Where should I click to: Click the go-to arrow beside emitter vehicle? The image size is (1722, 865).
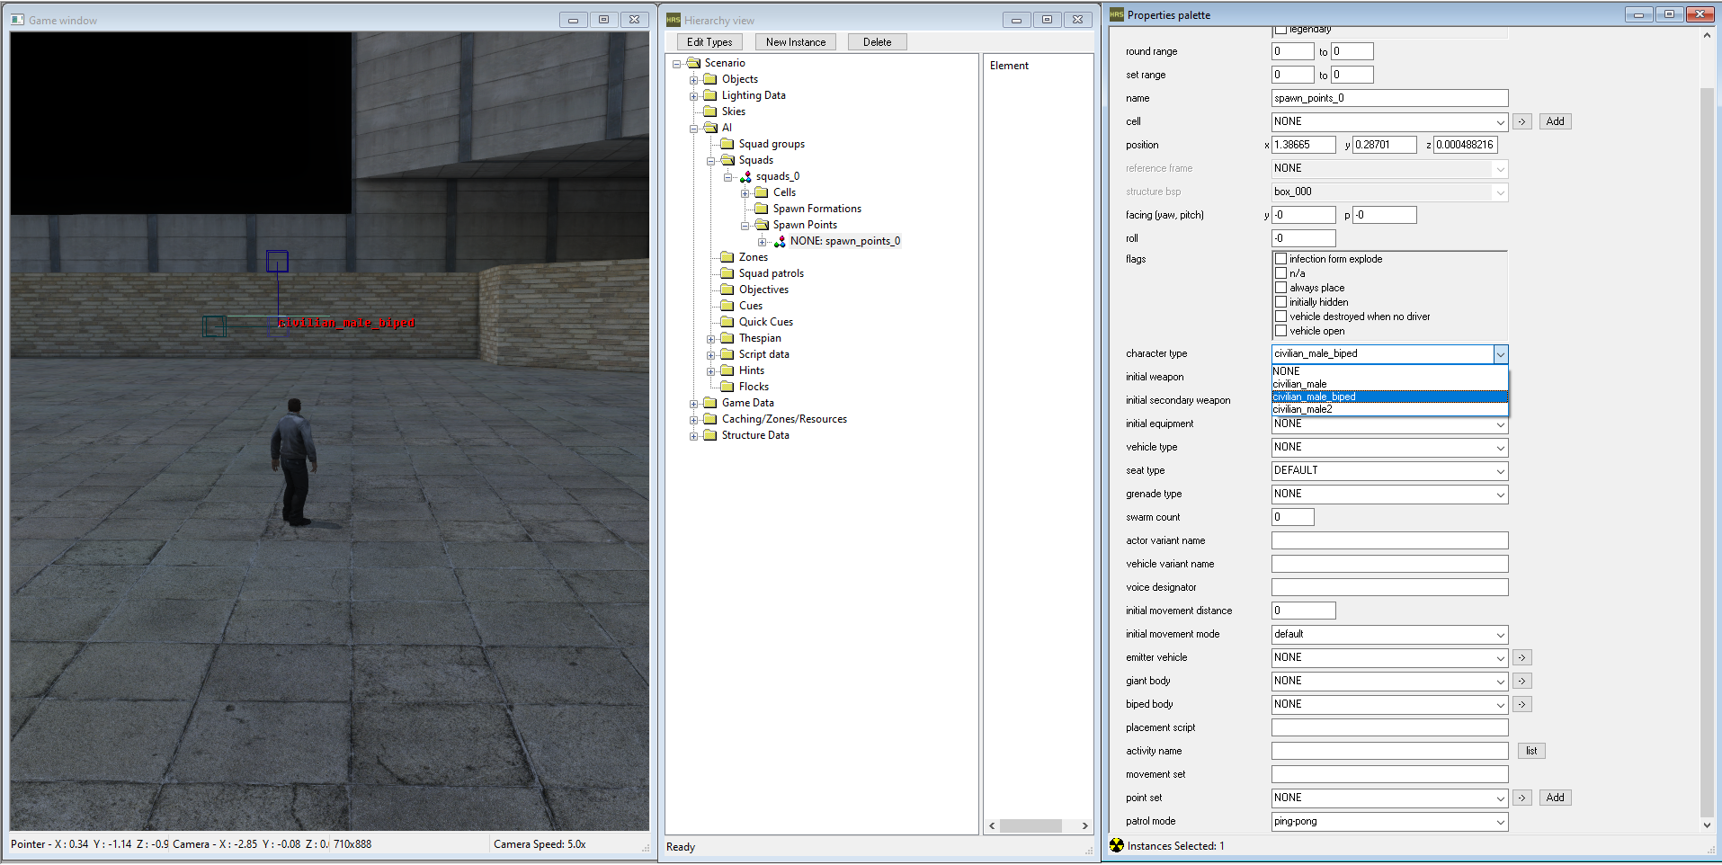point(1521,657)
